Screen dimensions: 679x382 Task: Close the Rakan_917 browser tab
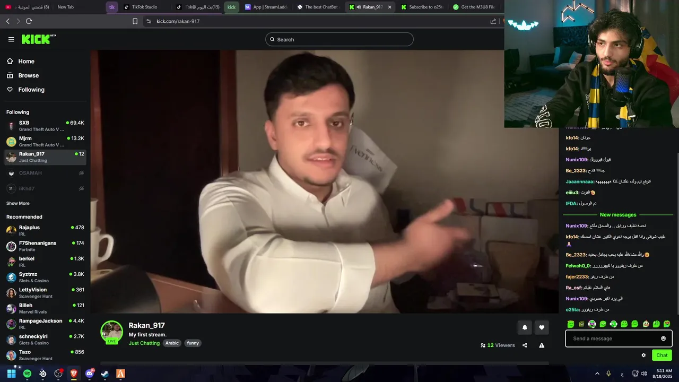click(x=390, y=7)
